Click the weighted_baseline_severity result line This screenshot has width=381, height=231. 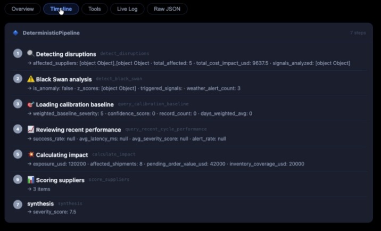(x=140, y=113)
